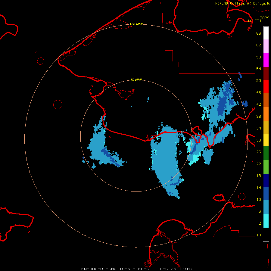Select the '26' scale label
Image resolution: width=271 pixels, height=271 pixels.
pos(259,152)
